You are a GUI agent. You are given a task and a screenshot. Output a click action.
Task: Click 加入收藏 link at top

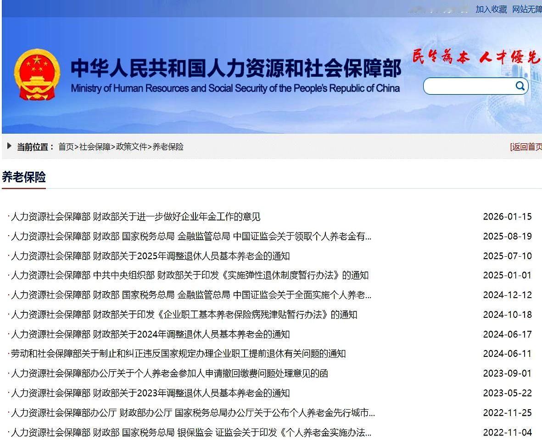tap(491, 9)
